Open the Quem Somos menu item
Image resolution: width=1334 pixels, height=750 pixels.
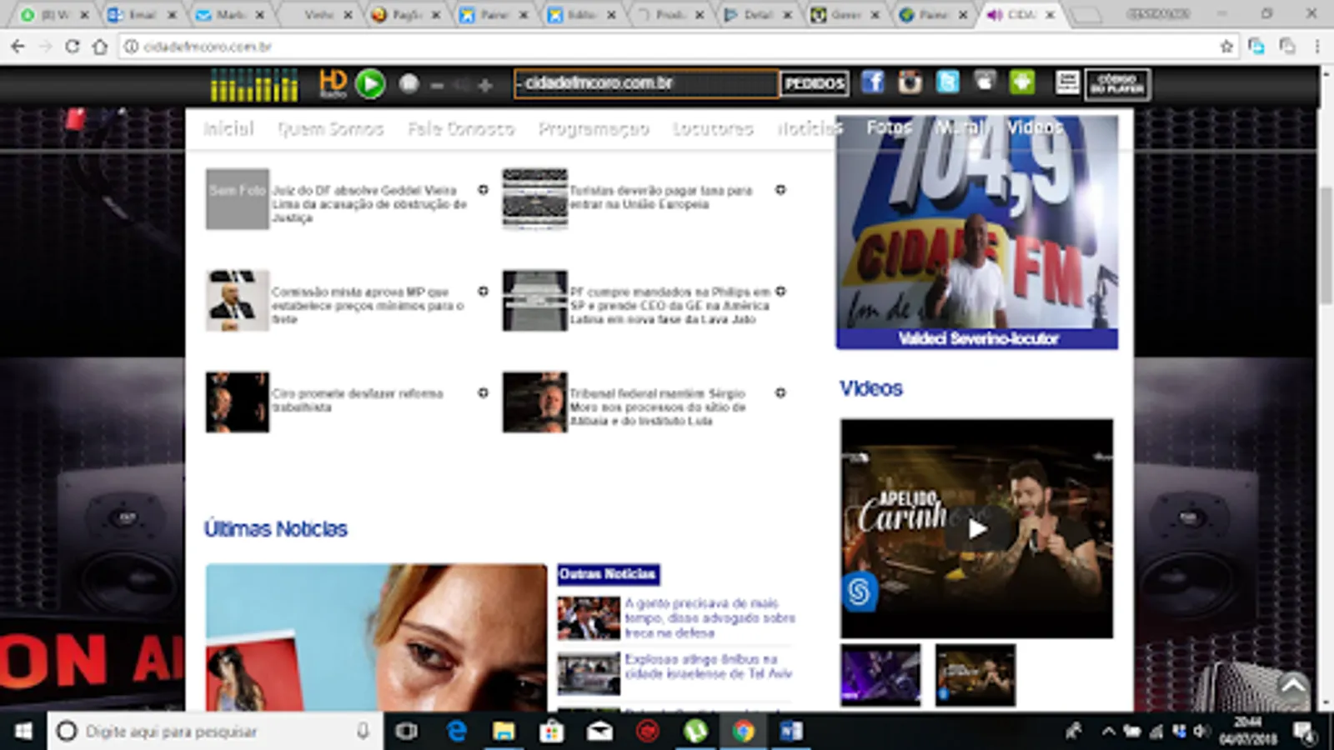pyautogui.click(x=330, y=128)
